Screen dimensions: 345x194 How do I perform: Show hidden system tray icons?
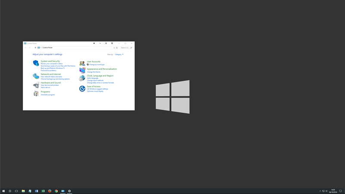320,191
